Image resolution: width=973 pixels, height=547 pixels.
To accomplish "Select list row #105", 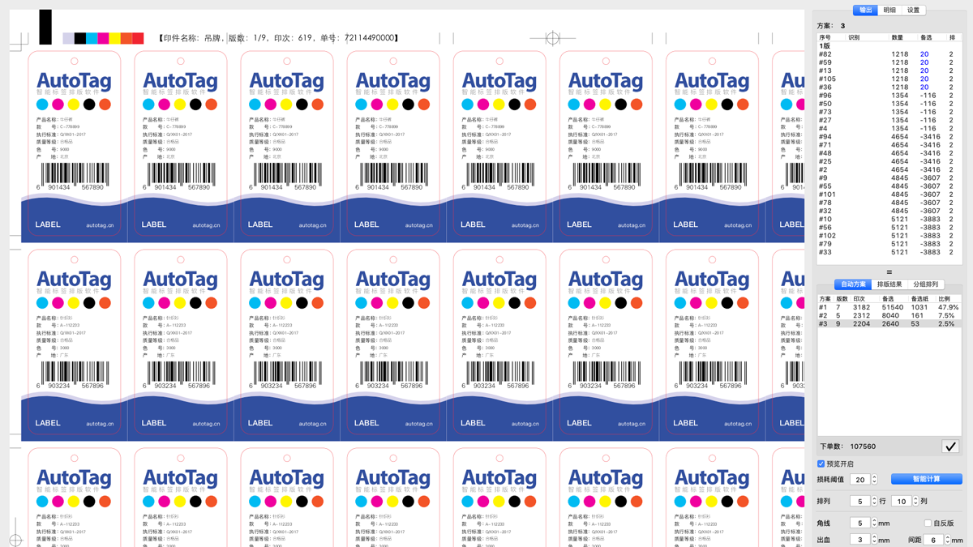I will point(889,79).
